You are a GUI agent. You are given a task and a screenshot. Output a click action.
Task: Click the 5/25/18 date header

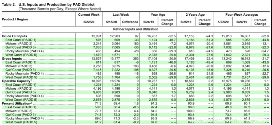tap(186, 22)
